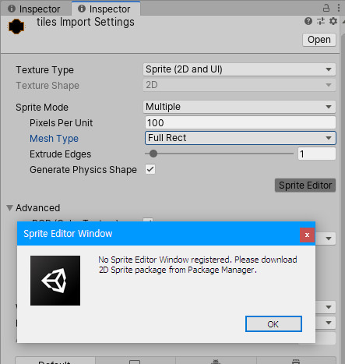Click the lock icon in the Inspector header

point(326,8)
